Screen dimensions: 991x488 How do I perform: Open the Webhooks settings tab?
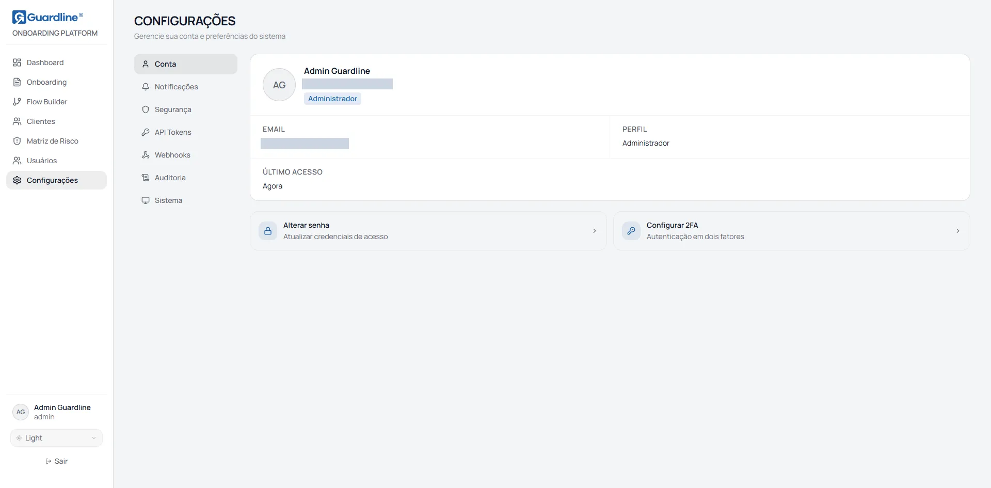coord(186,155)
